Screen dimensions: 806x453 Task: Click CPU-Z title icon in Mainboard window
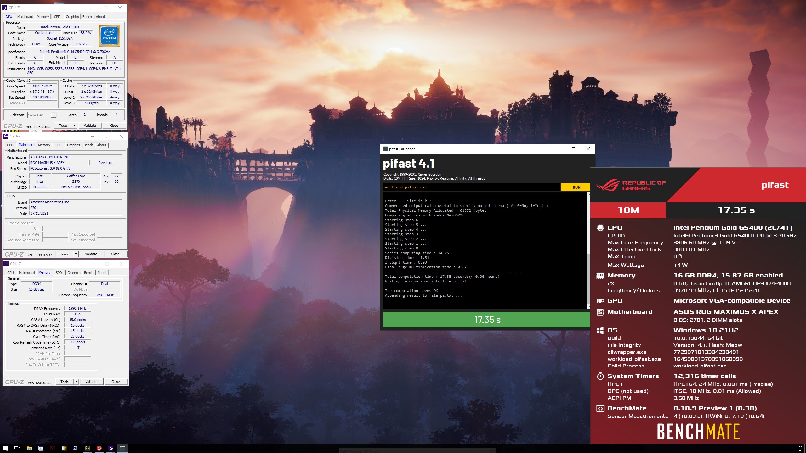pos(6,136)
